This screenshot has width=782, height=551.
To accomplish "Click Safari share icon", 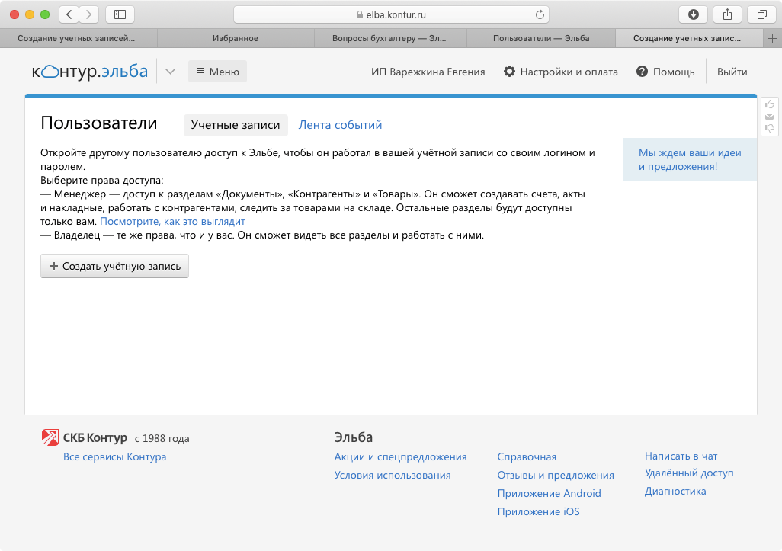I will tap(728, 14).
